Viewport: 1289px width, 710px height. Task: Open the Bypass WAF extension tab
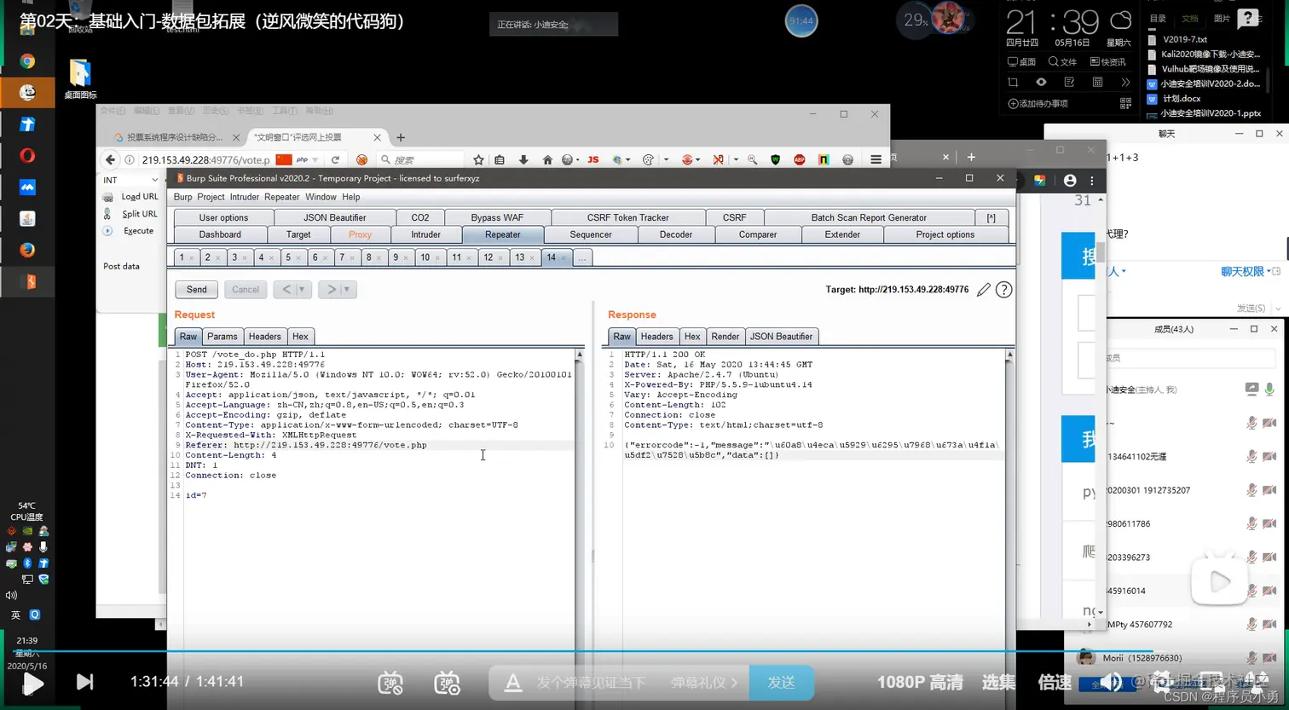pos(497,217)
